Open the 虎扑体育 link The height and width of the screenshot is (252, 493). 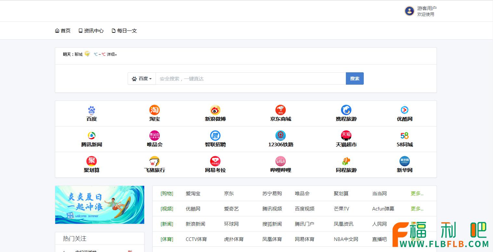[234, 239]
